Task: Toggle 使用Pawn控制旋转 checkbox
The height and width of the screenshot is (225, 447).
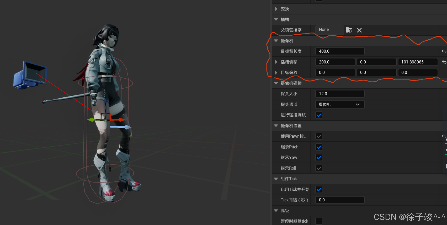Action: (319, 136)
